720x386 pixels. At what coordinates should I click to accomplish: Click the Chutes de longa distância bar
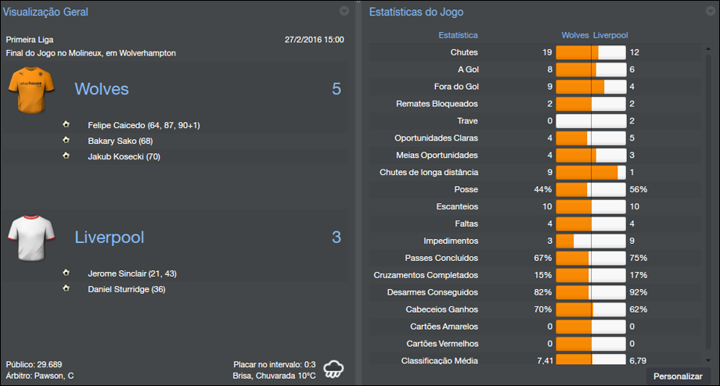coord(591,173)
